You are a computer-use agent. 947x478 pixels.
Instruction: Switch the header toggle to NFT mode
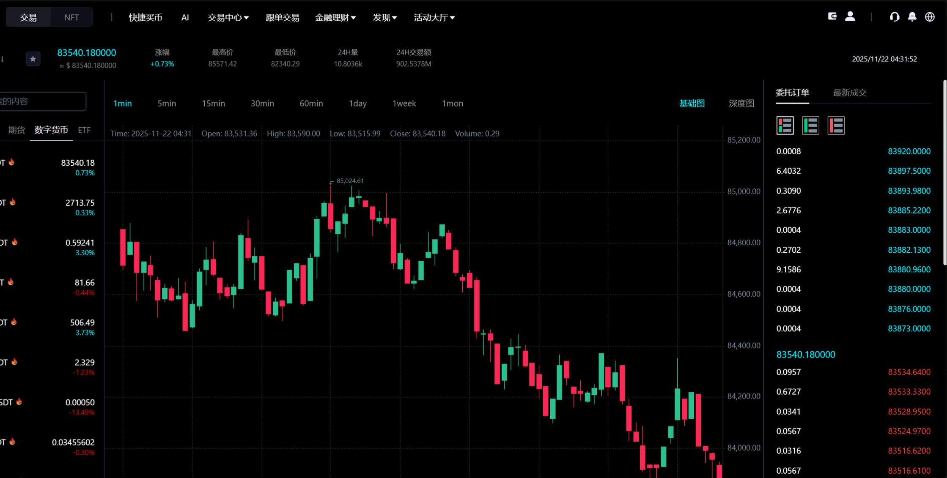(x=71, y=17)
